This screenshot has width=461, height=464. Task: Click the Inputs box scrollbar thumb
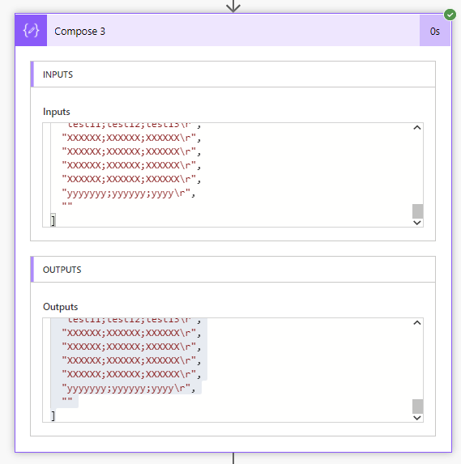tap(417, 211)
